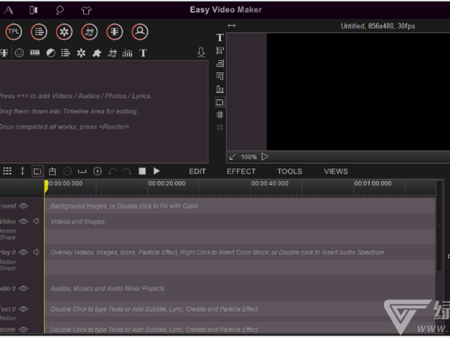Click the particle flower circle button
The image size is (450, 338).
tap(64, 31)
